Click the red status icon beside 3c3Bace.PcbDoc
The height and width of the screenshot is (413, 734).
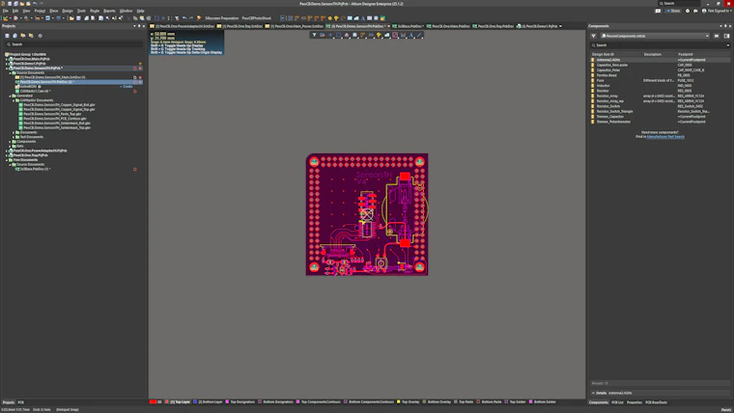tap(135, 169)
